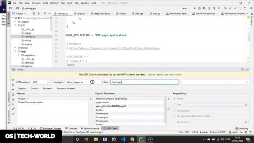This screenshot has height=143, width=254.
Task: Open Project panel gear settings
Action: [45, 14]
